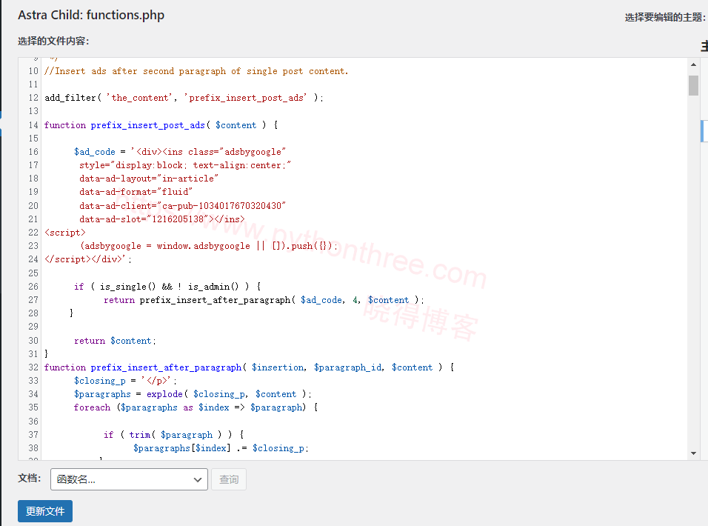Click the Astra Child: functions.php heading

tap(91, 15)
